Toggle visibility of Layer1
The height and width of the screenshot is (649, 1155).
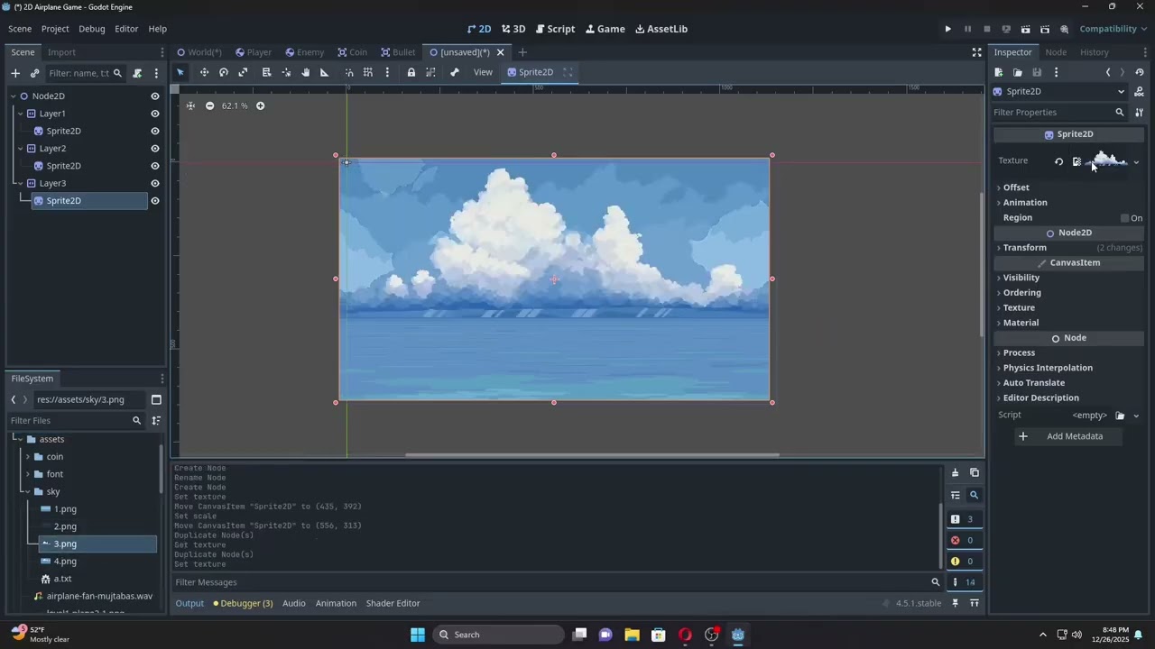pos(155,114)
